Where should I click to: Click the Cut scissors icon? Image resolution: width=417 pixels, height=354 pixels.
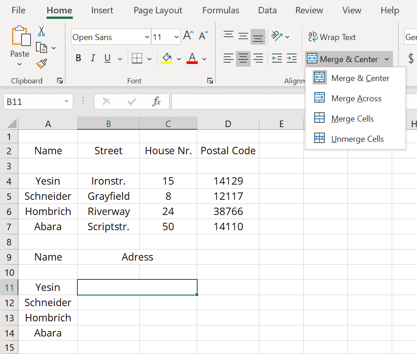pyautogui.click(x=41, y=31)
